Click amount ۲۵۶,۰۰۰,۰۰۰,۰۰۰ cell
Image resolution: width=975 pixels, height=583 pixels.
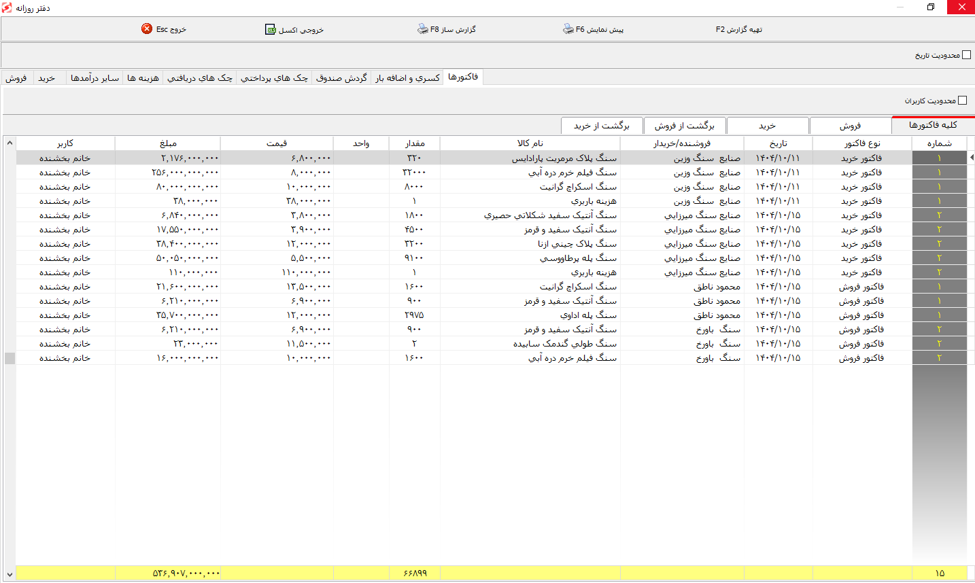point(168,173)
